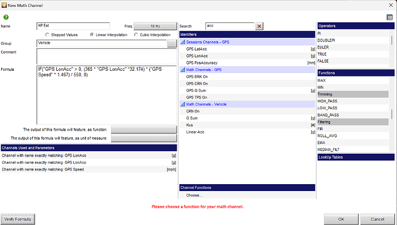Choose a channel function via Choose...

click(194, 196)
